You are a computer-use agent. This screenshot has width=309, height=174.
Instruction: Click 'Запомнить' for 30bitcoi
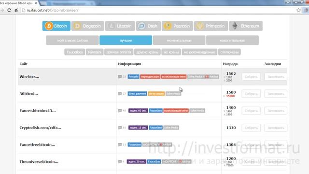point(276,94)
